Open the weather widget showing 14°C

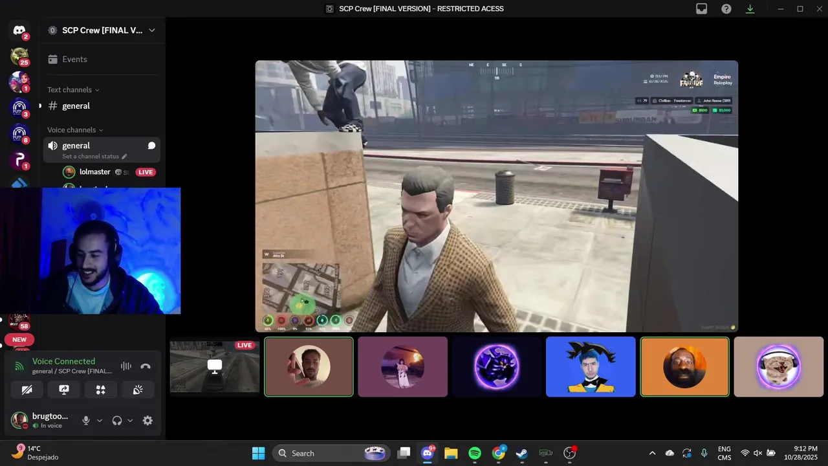pyautogui.click(x=36, y=453)
